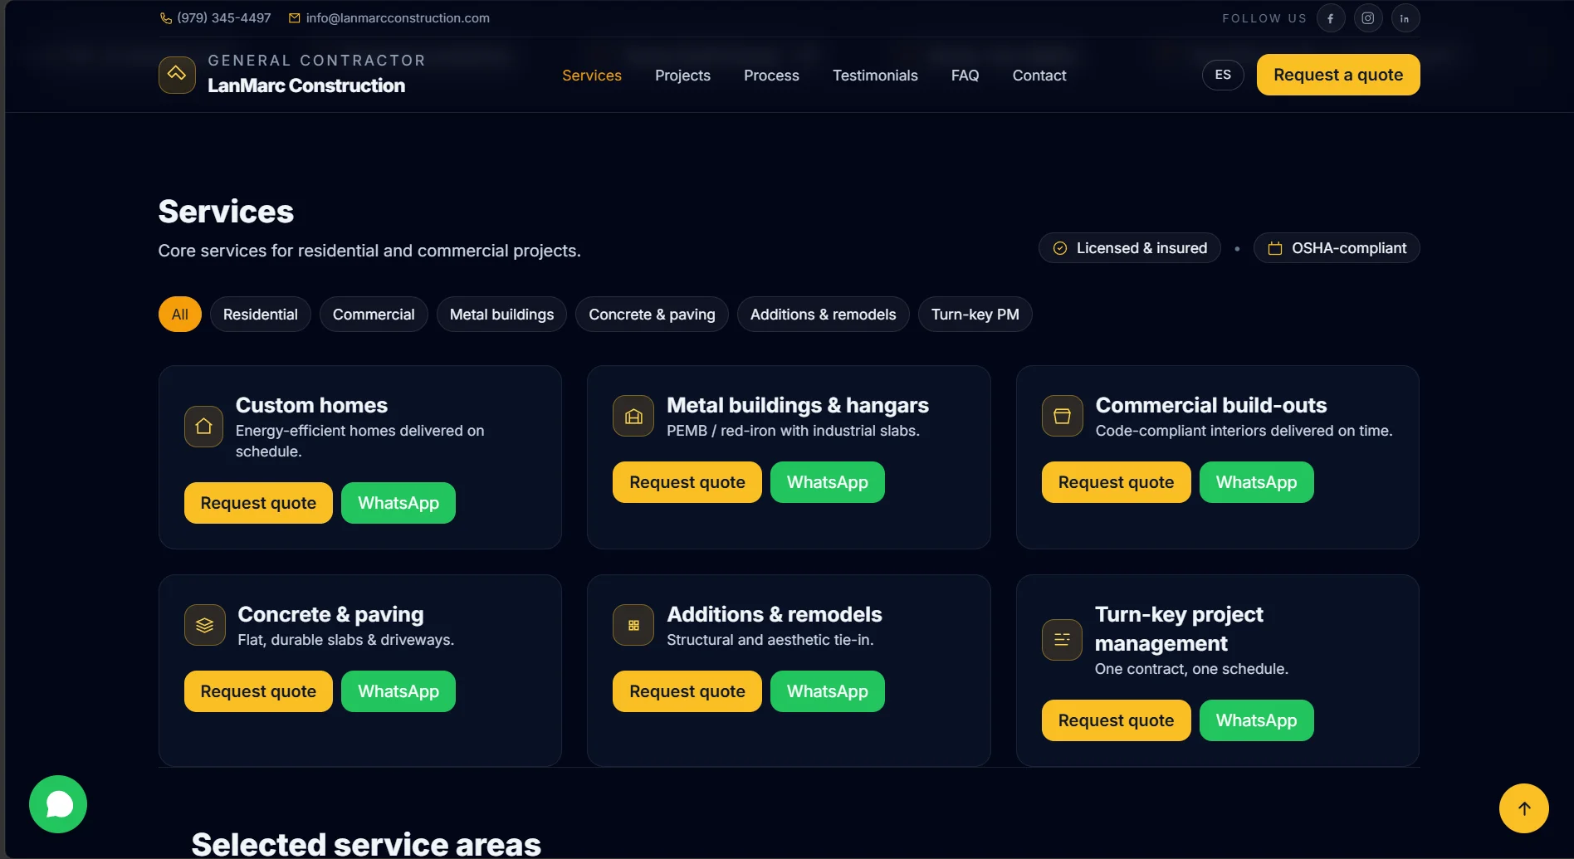Screen dimensions: 1574x859
Task: Open the Facebook social icon
Action: (1330, 18)
